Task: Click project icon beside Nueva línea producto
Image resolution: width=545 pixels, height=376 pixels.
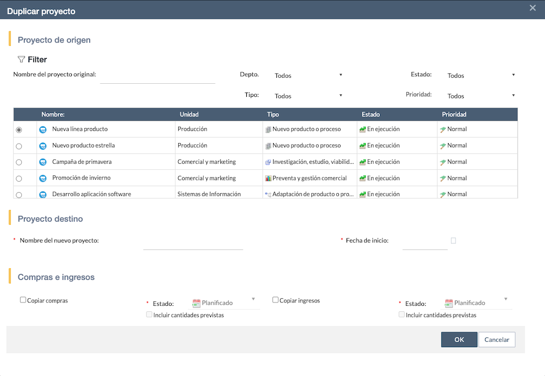Action: pyautogui.click(x=43, y=130)
